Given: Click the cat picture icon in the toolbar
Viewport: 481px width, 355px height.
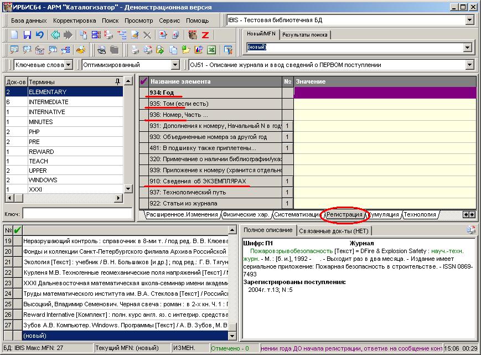Looking at the screenshot, I should pyautogui.click(x=193, y=35).
